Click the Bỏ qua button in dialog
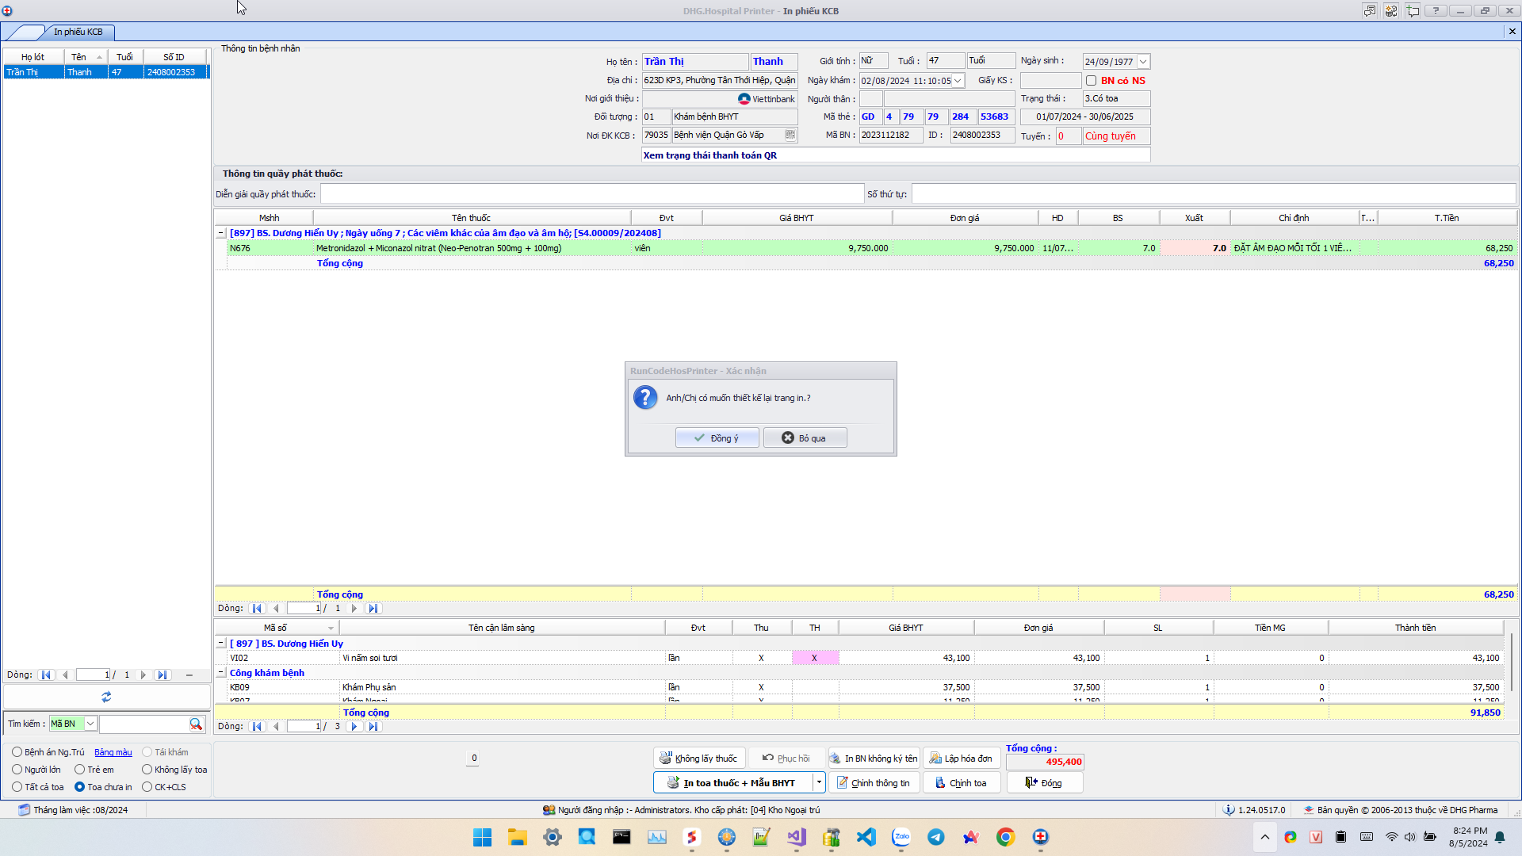The image size is (1522, 856). coord(805,438)
